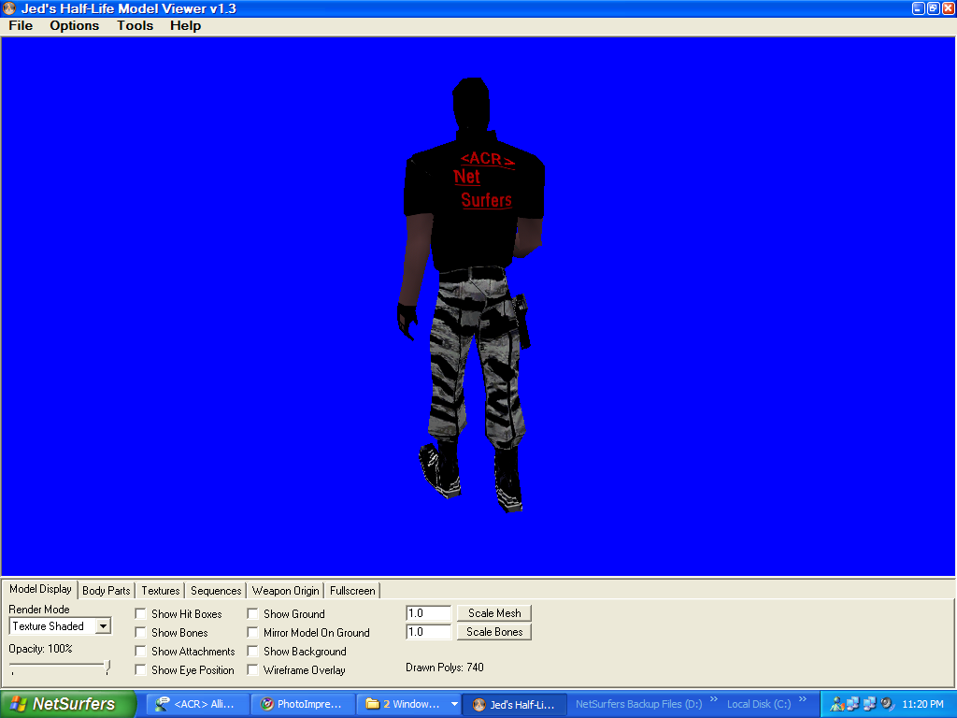Switch to the Weapon Origin tab
Viewport: 957px width, 718px height.
pyautogui.click(x=286, y=591)
